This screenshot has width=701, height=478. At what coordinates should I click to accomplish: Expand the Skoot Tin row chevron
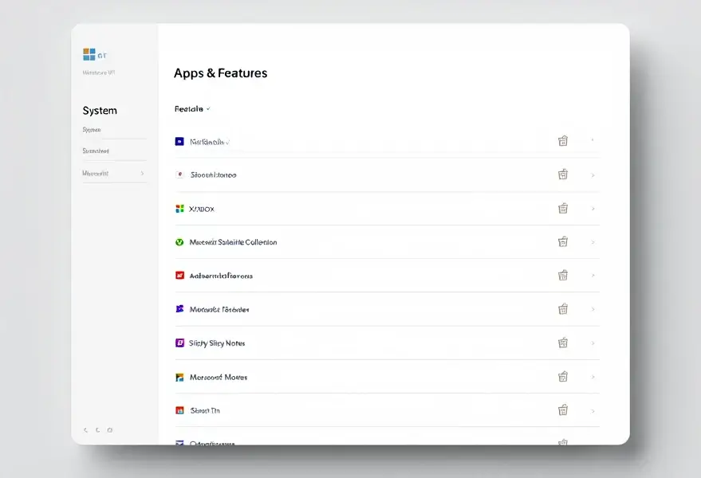tap(593, 411)
